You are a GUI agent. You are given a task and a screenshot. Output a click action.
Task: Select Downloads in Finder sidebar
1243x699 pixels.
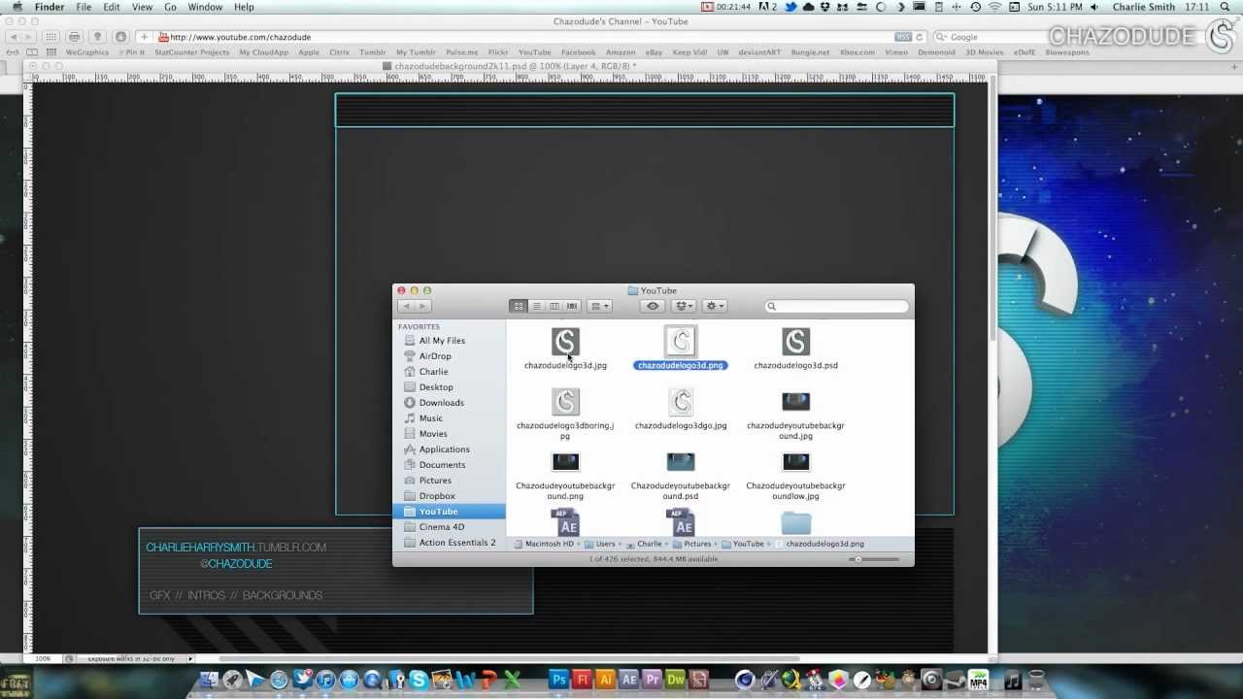pos(441,403)
